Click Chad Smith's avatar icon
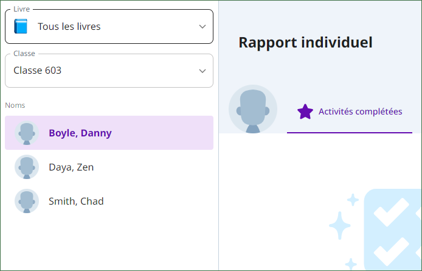 point(27,201)
